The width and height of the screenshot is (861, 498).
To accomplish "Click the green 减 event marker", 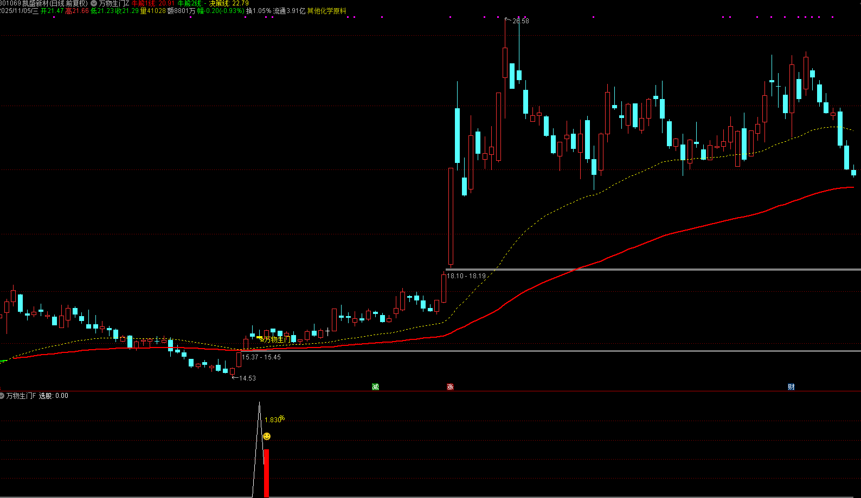I will [375, 386].
